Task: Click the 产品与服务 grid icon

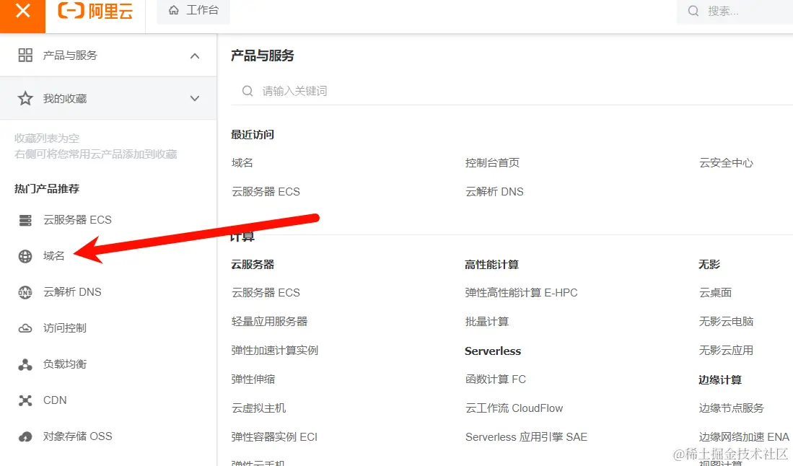Action: 25,55
